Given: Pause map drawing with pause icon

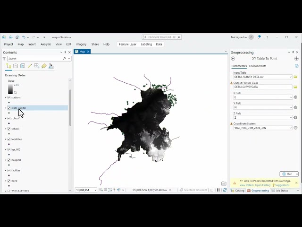Looking at the screenshot, I should [x=218, y=190].
